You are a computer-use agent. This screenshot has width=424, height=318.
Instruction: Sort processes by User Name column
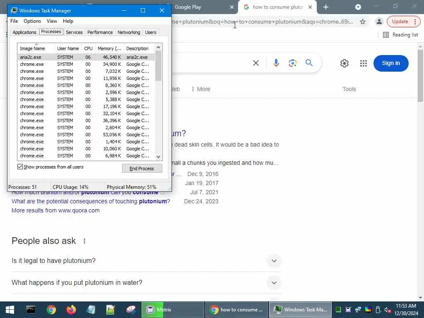[x=68, y=48]
